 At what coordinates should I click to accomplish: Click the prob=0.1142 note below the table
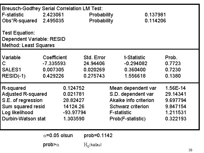[x=98, y=135]
